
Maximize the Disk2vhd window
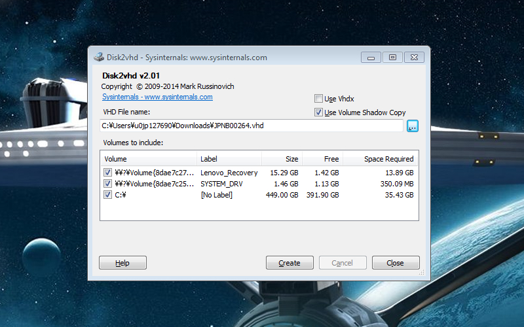coord(392,57)
